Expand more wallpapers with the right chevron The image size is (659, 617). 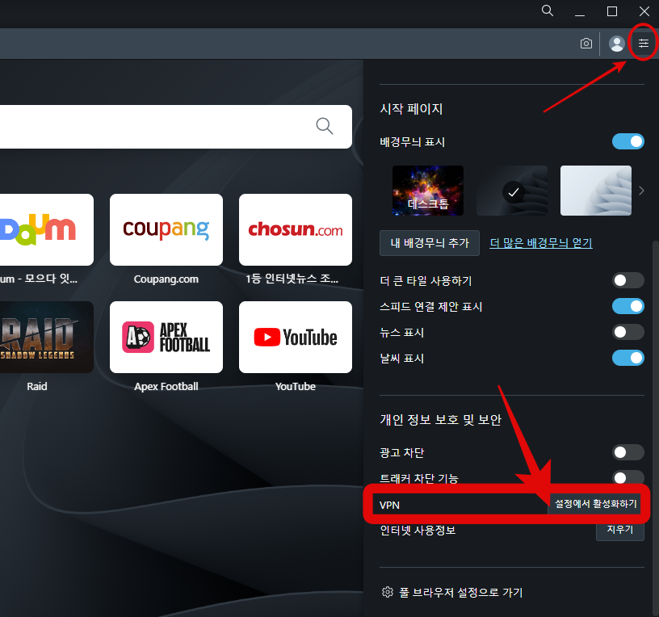point(643,191)
